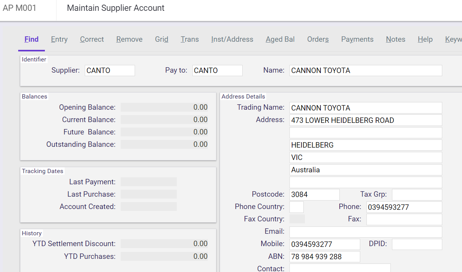Open the Trans tab
The height and width of the screenshot is (272, 462).
click(190, 39)
